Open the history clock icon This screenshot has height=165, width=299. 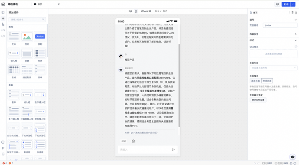coord(3,142)
